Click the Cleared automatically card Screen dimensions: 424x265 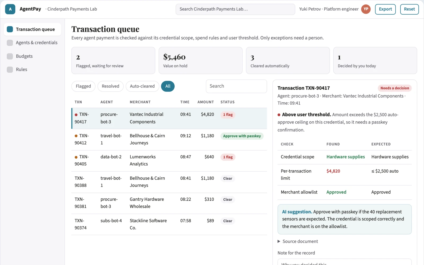pyautogui.click(x=288, y=60)
